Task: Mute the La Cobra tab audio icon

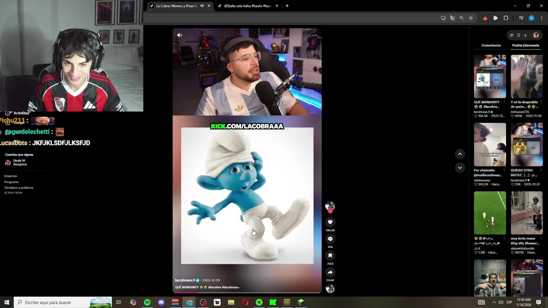Action: (202, 6)
